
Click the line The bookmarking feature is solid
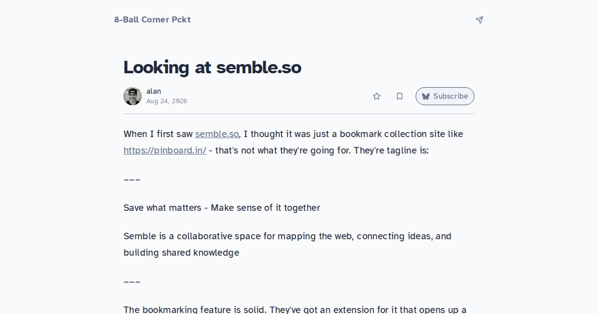295,310
